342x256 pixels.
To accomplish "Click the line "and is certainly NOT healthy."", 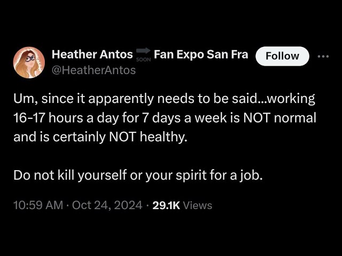I will (x=101, y=137).
